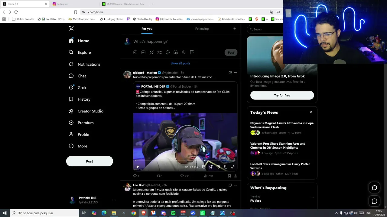Close the Today's News panel
This screenshot has width=387, height=217.
point(311,112)
